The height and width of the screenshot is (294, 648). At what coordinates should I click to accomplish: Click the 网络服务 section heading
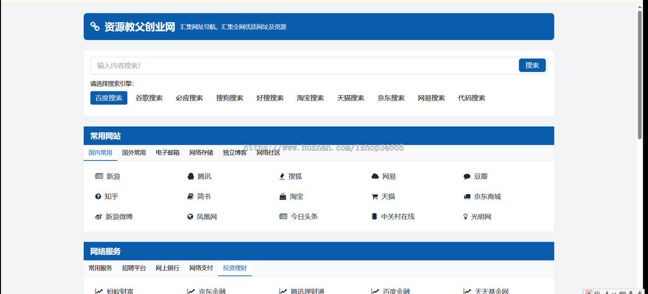(105, 251)
